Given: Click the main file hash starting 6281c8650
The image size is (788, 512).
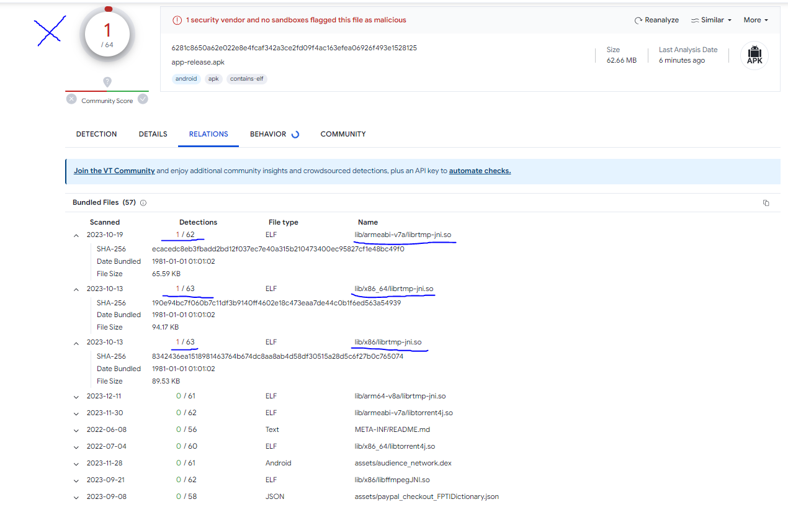Looking at the screenshot, I should [x=294, y=48].
